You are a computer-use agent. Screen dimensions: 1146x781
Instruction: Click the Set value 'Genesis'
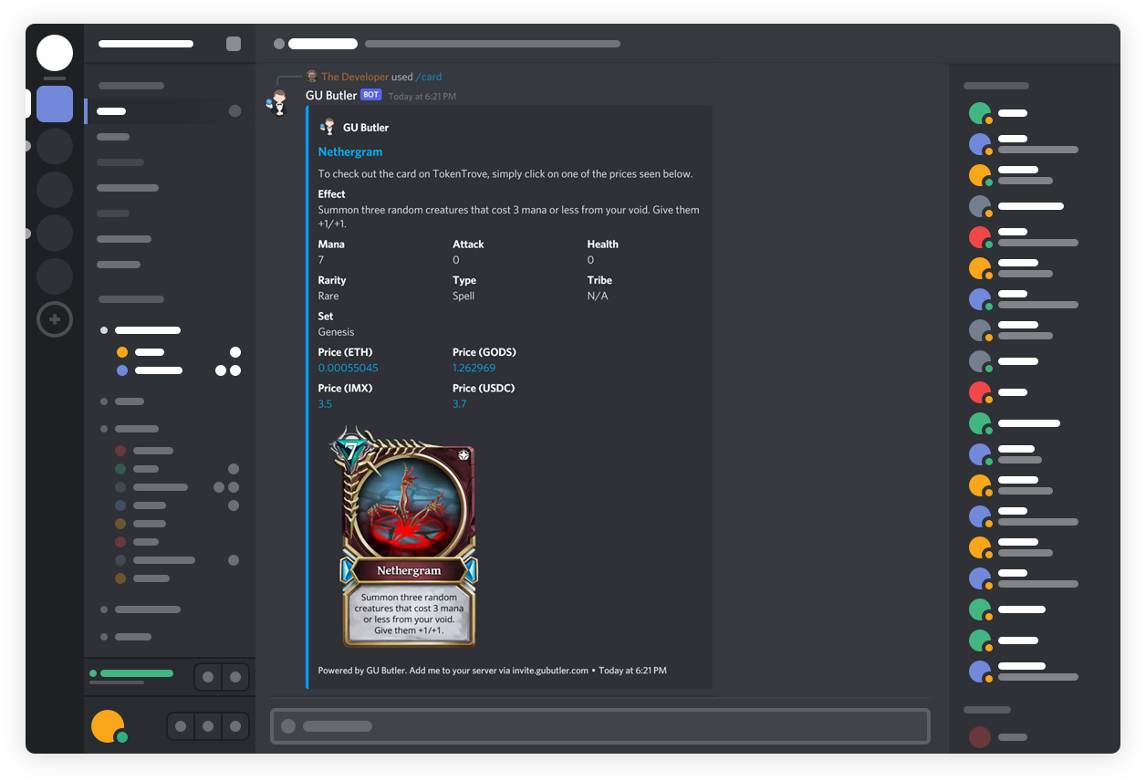coord(337,332)
